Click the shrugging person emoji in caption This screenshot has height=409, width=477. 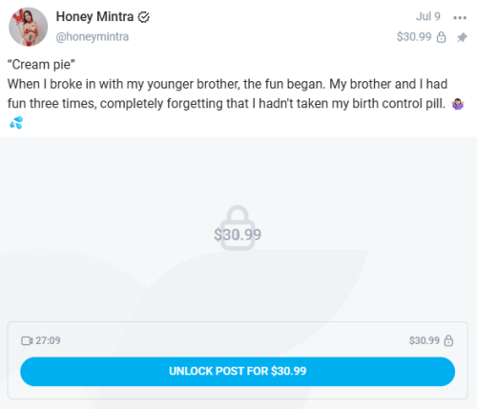pos(458,104)
